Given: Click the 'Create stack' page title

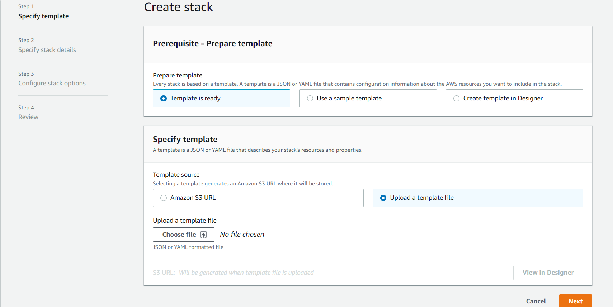Looking at the screenshot, I should [x=178, y=7].
